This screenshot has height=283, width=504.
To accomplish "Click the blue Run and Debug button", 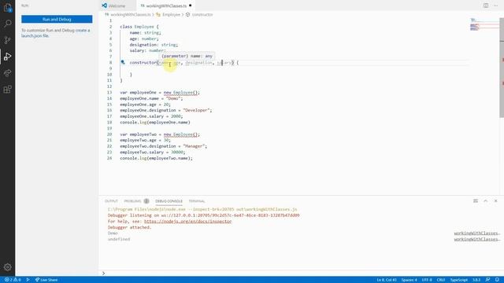I will [57, 19].
